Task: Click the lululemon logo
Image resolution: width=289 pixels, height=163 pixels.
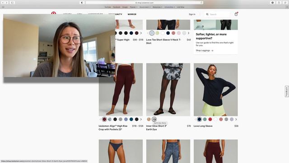Action: (54, 13)
